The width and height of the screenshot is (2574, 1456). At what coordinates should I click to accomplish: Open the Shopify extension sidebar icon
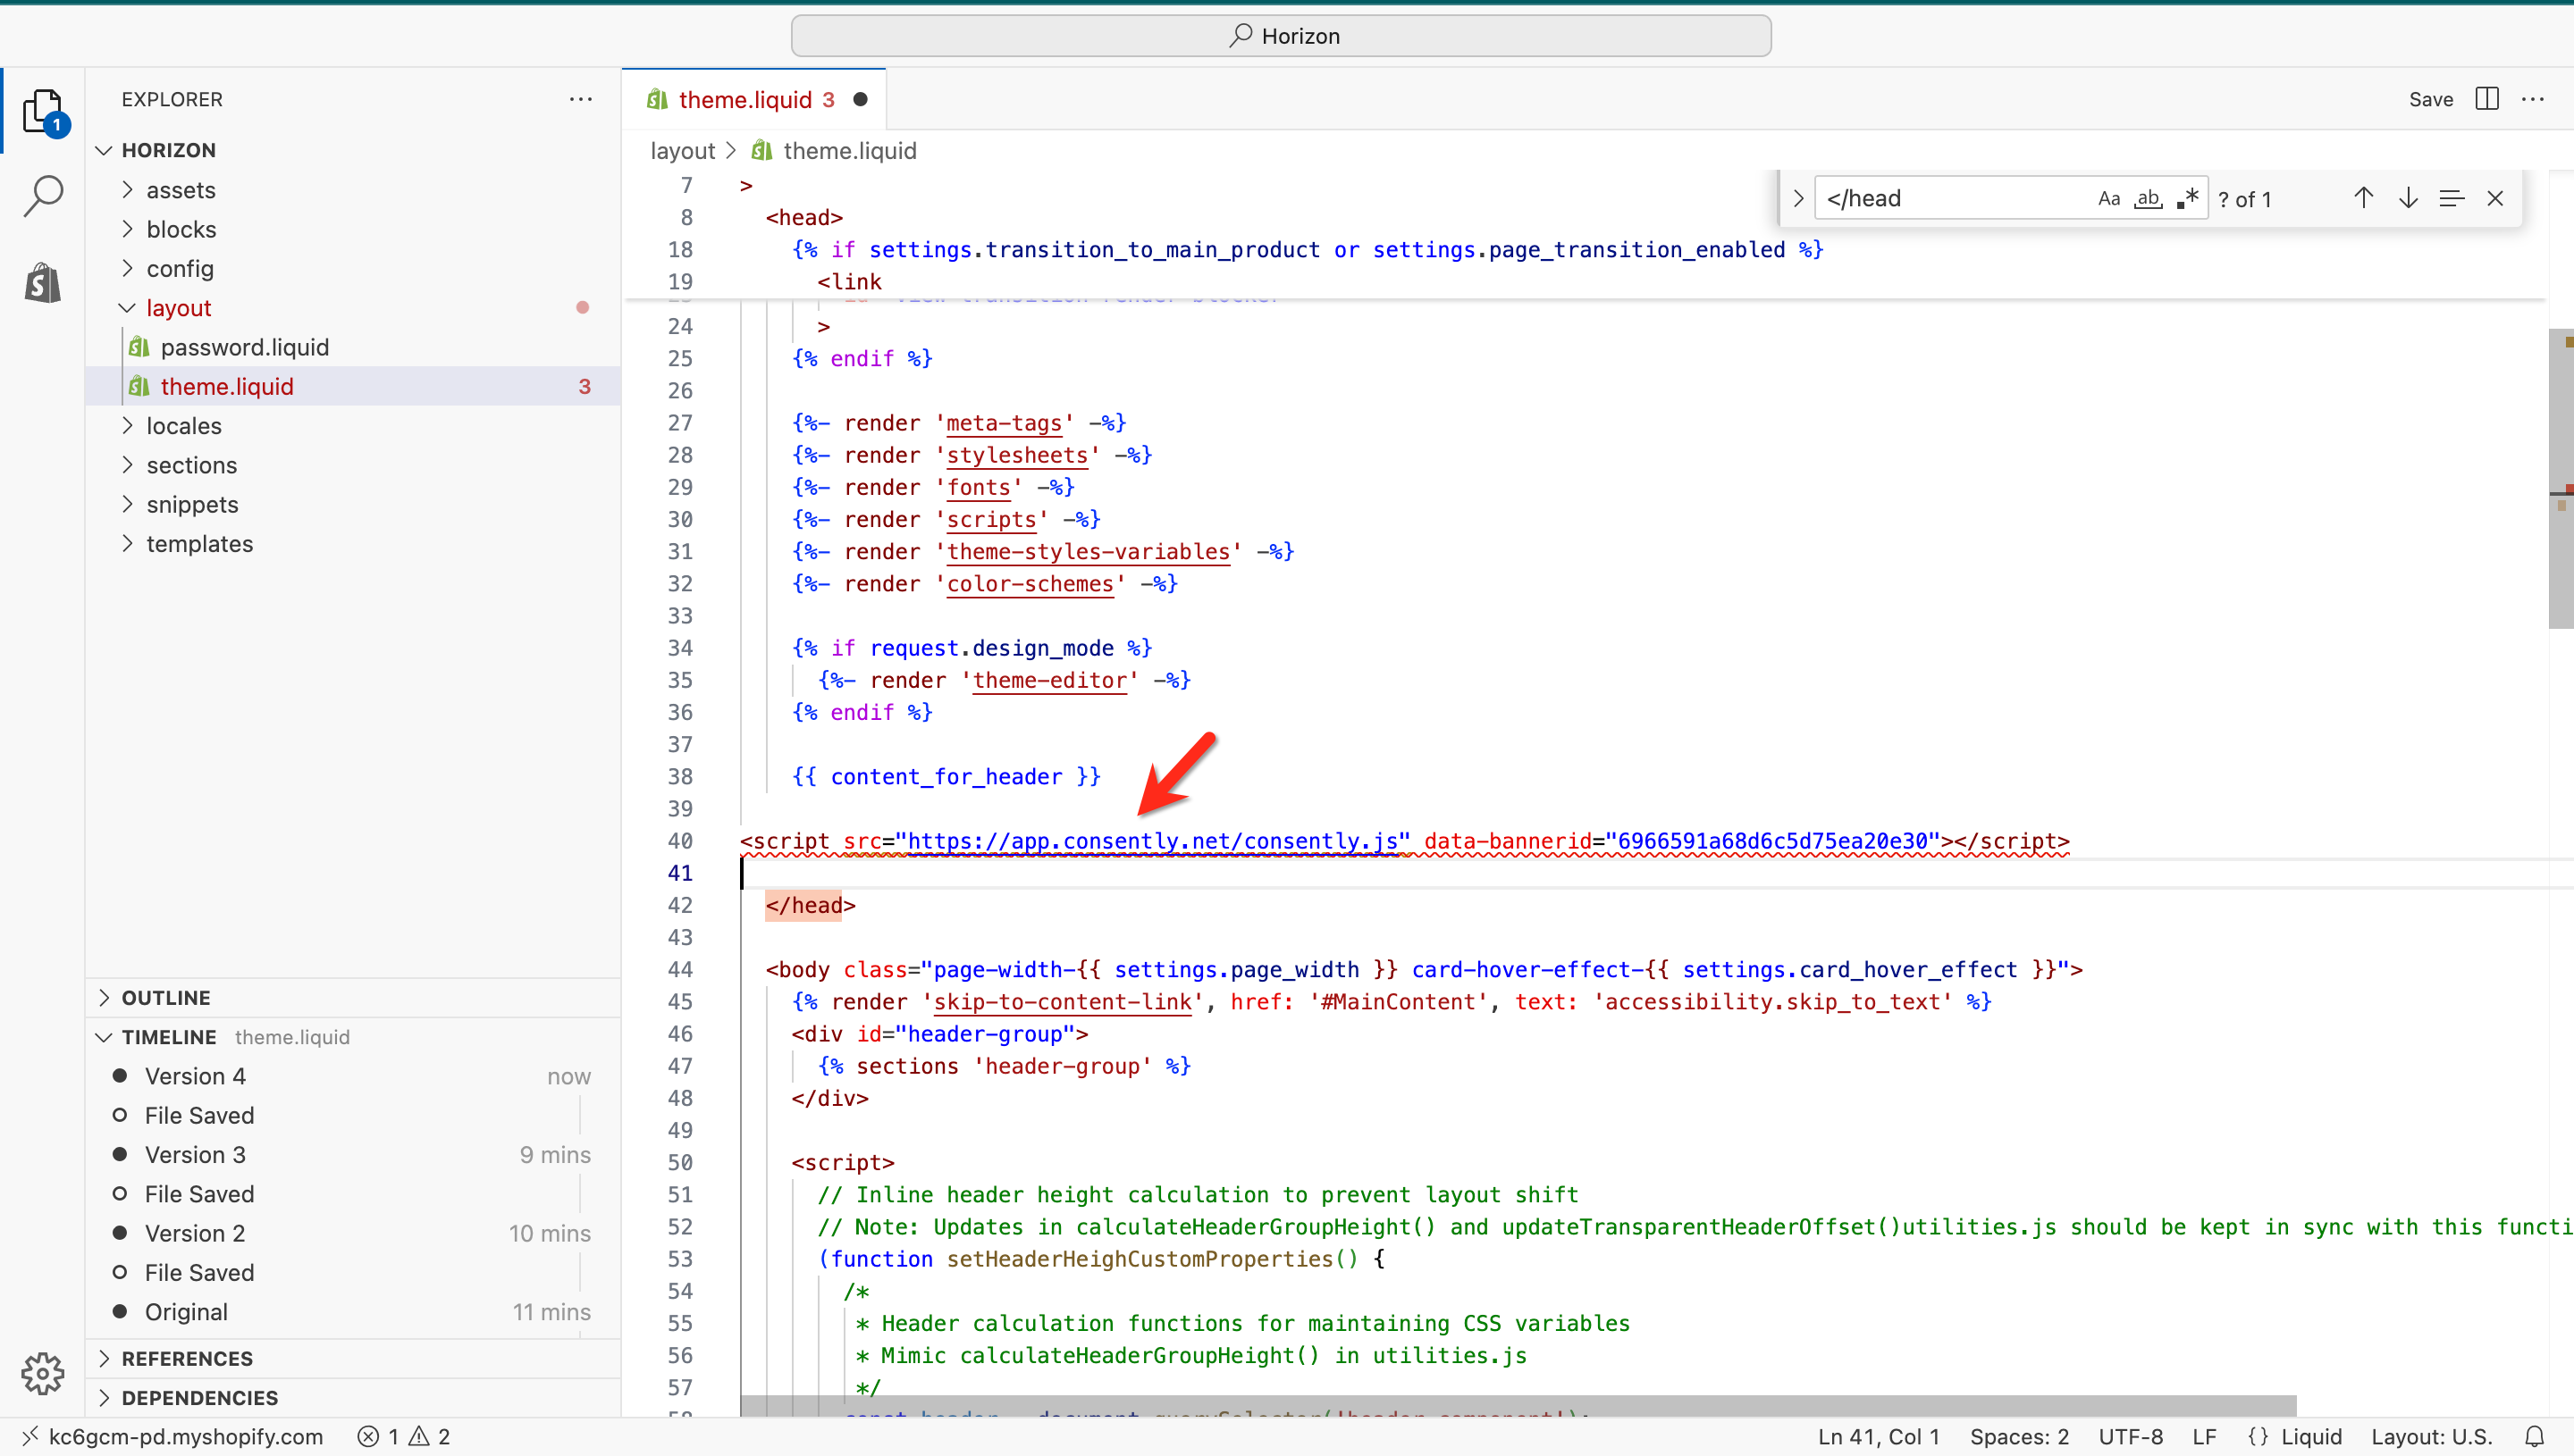pos(43,284)
